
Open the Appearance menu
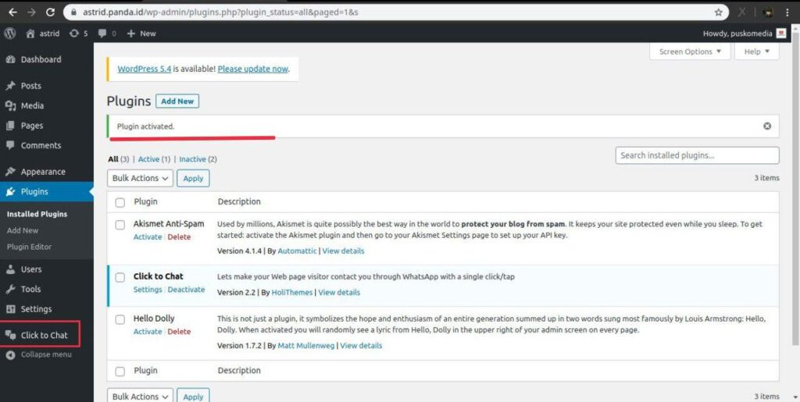(x=43, y=173)
